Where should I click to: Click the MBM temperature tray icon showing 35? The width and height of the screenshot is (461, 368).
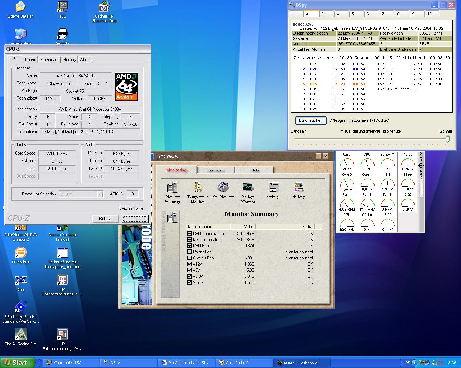441,363
